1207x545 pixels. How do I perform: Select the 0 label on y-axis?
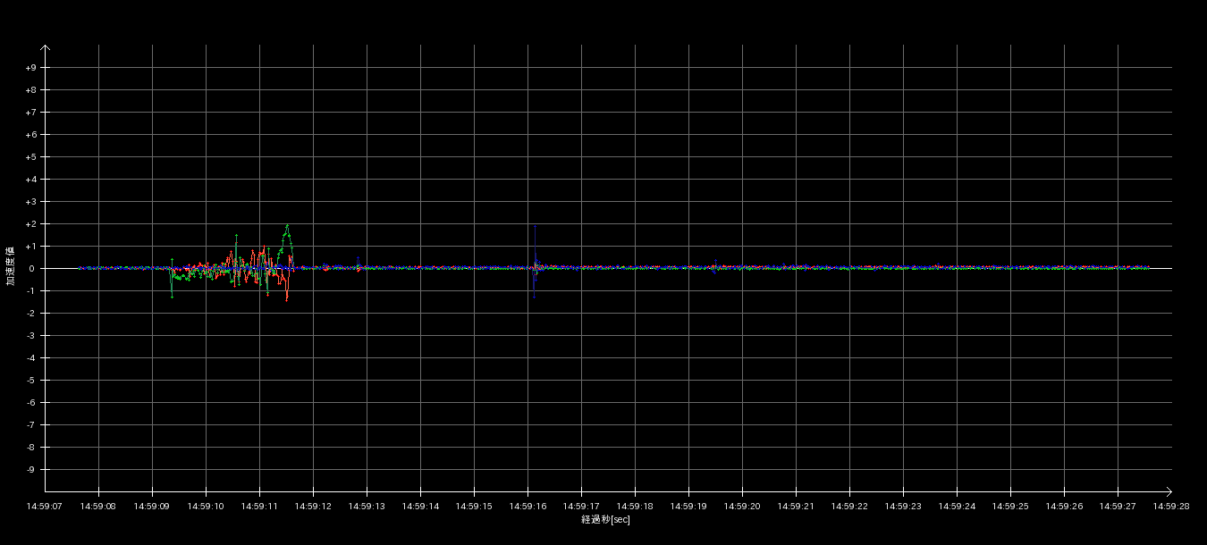click(31, 269)
